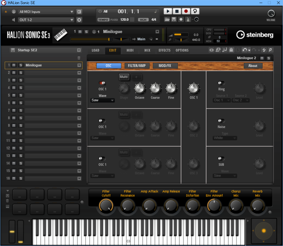Image resolution: width=283 pixels, height=246 pixels.
Task: Click the MIDI reset note icon in toolbar
Action: pyautogui.click(x=225, y=50)
